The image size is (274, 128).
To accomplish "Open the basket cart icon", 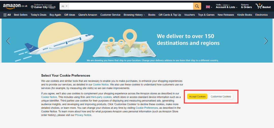I will 263,6.
